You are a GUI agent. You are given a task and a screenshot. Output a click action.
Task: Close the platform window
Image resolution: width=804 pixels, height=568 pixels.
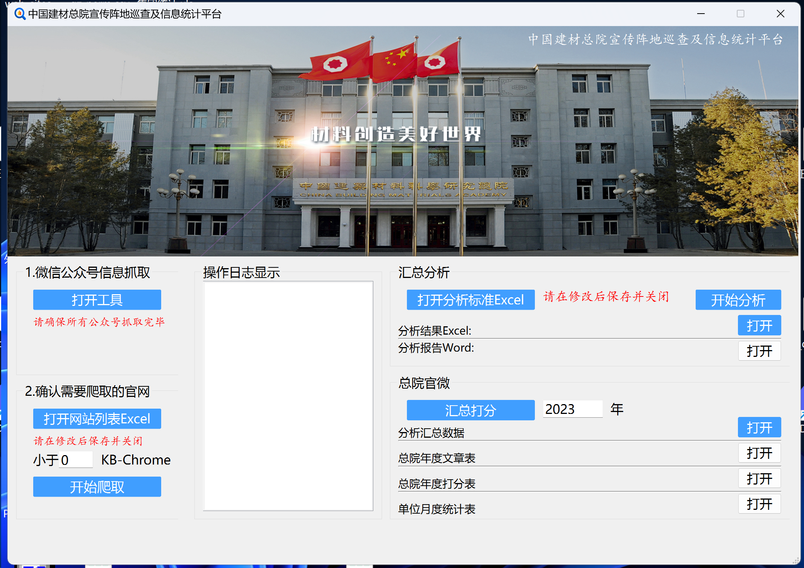[780, 14]
